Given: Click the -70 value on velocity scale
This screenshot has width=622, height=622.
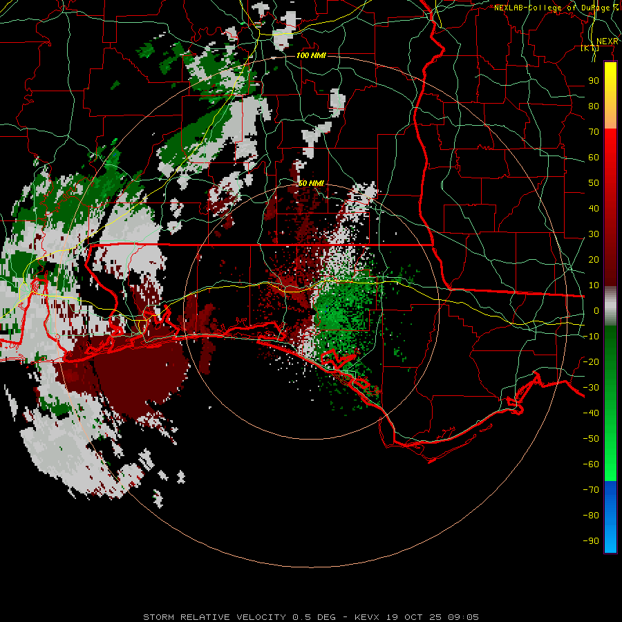Looking at the screenshot, I should pos(591,490).
